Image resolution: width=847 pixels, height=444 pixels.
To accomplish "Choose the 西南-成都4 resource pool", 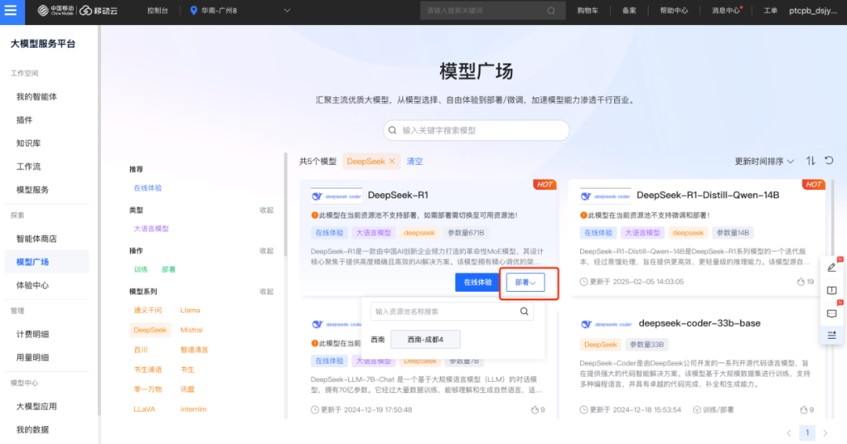I will [x=425, y=339].
